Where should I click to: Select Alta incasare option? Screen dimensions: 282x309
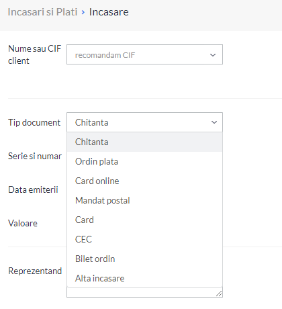coord(144,278)
